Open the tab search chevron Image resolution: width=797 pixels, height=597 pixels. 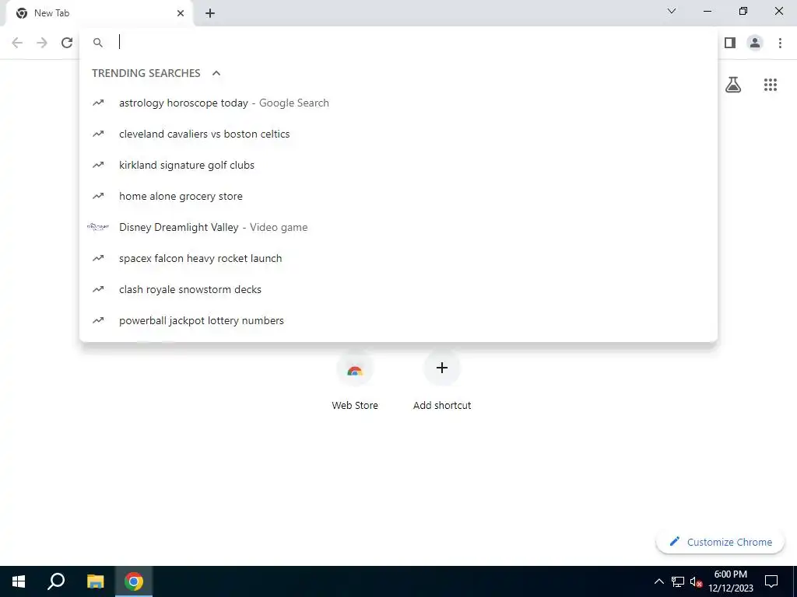(x=672, y=11)
